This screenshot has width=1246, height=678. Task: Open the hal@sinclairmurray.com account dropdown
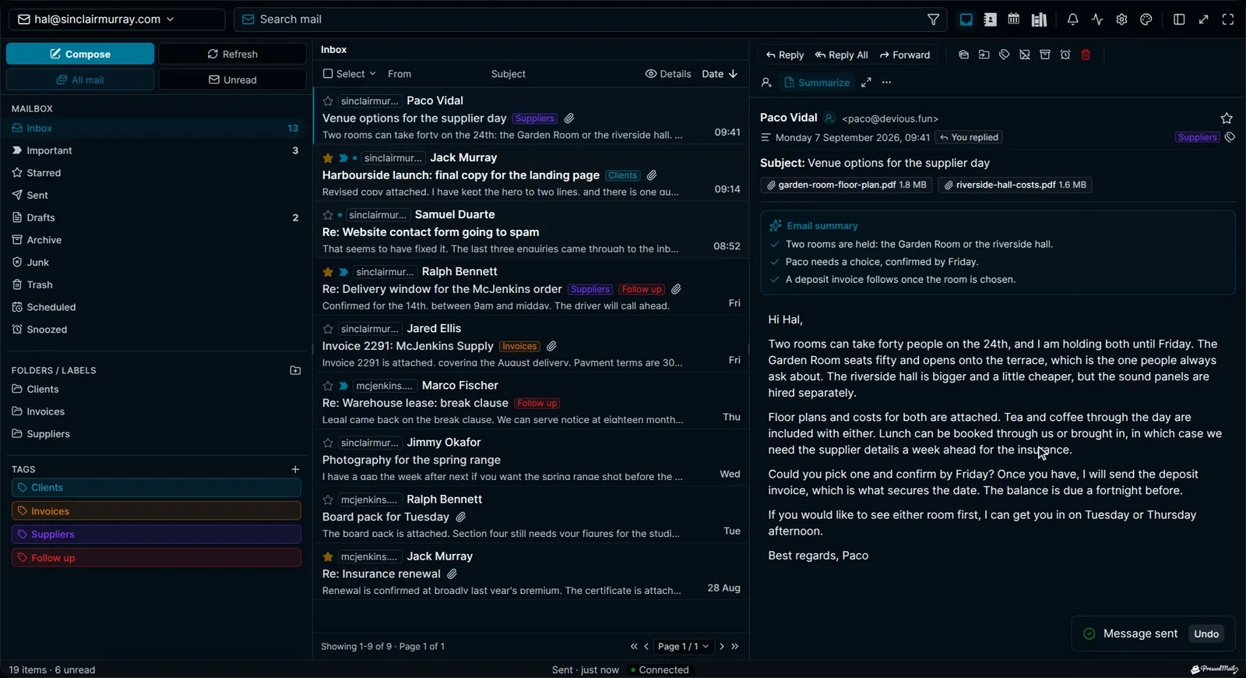[x=117, y=19]
